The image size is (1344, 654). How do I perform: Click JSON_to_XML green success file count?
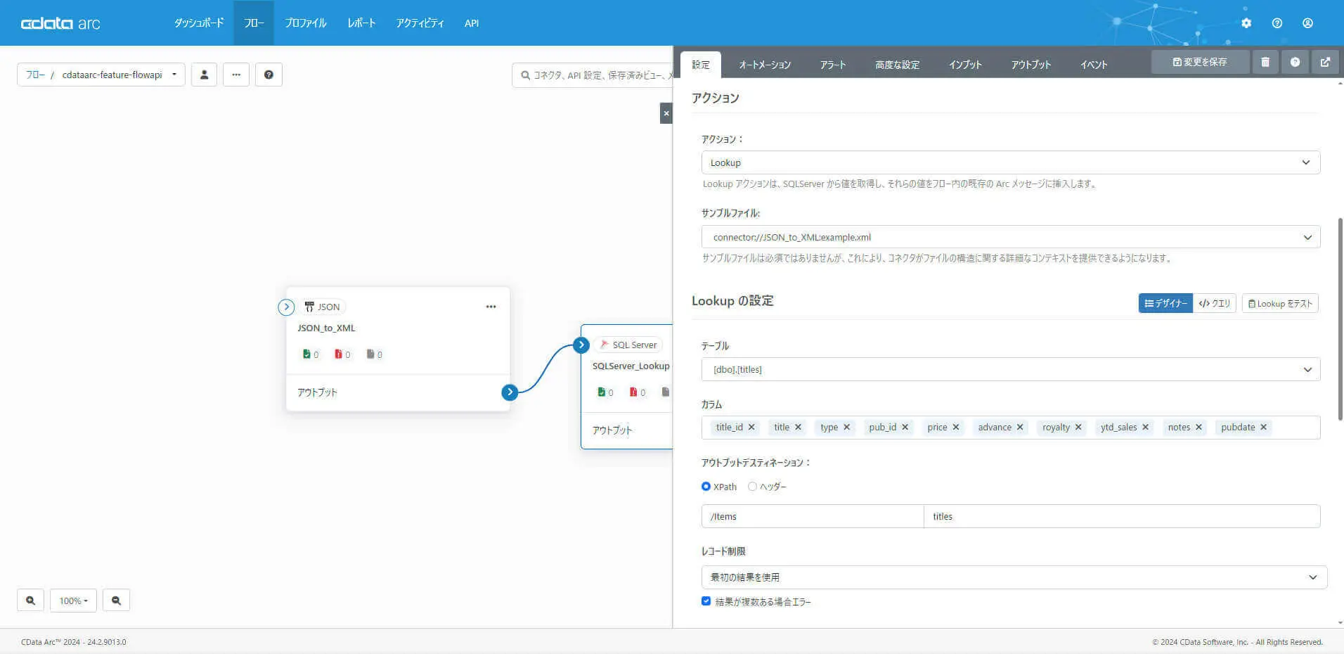pos(310,354)
